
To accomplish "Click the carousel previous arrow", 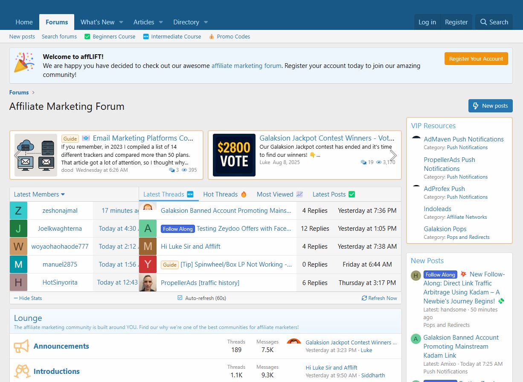I will tap(17, 155).
